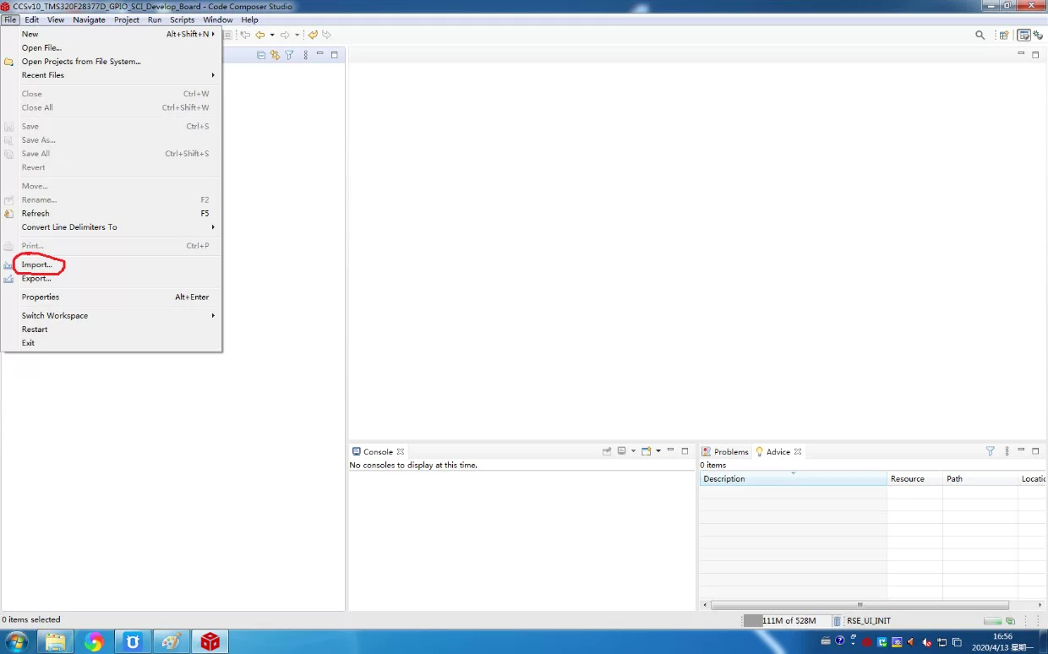Image resolution: width=1048 pixels, height=654 pixels.
Task: Close the Advice tab
Action: point(798,451)
